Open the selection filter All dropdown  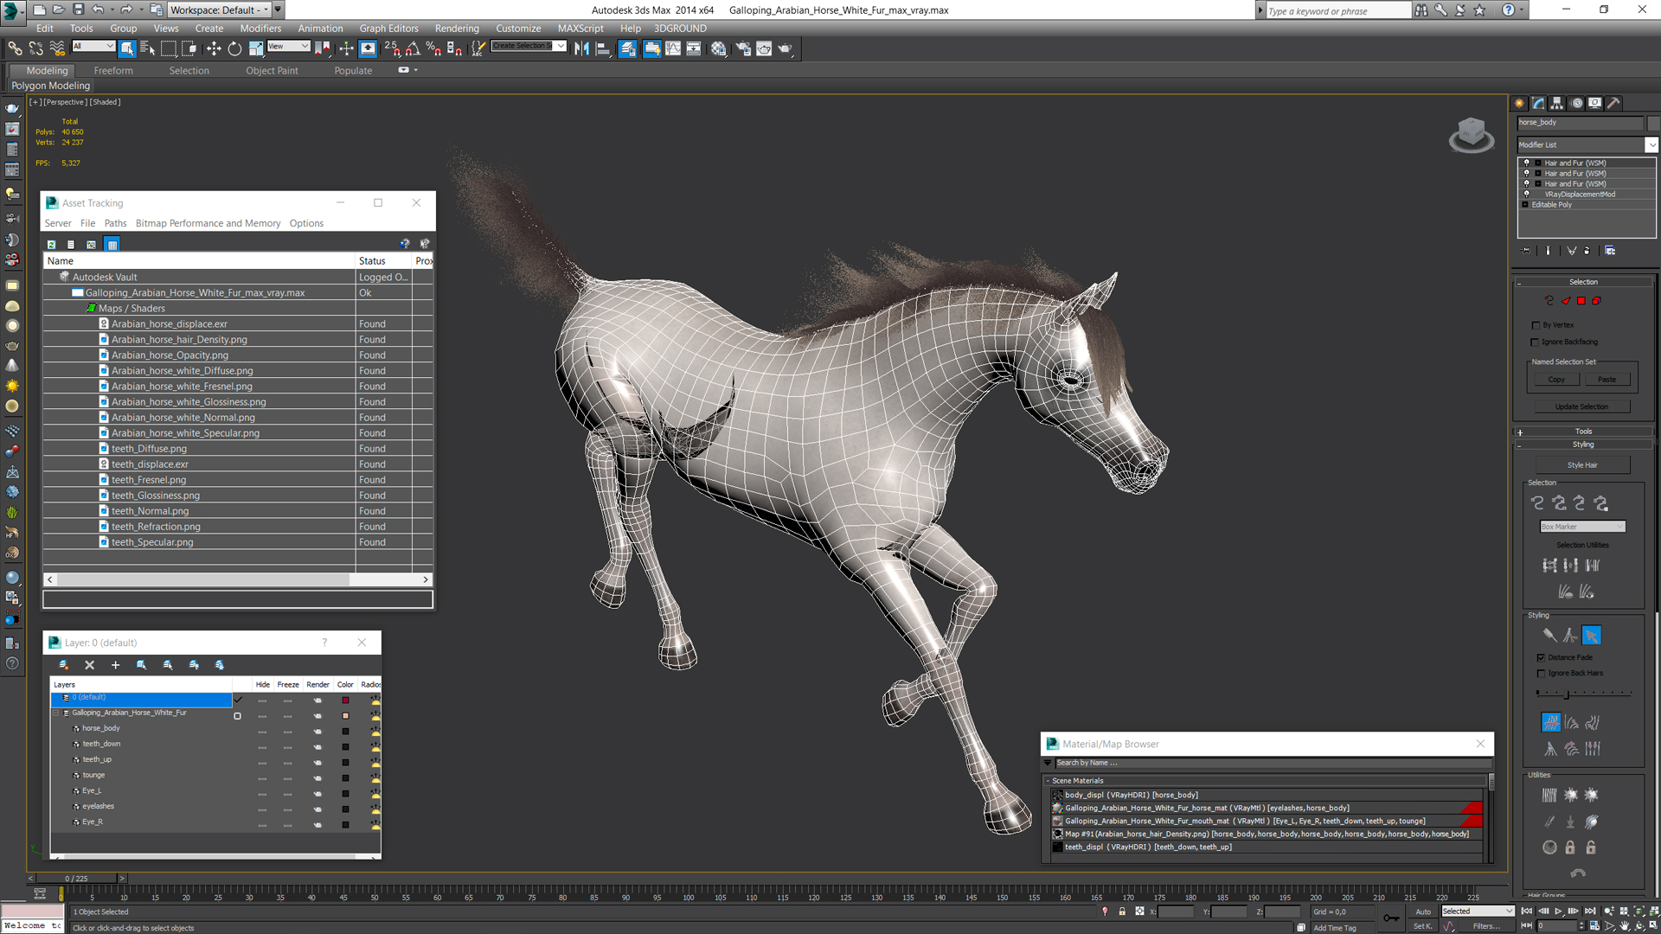pyautogui.click(x=93, y=46)
